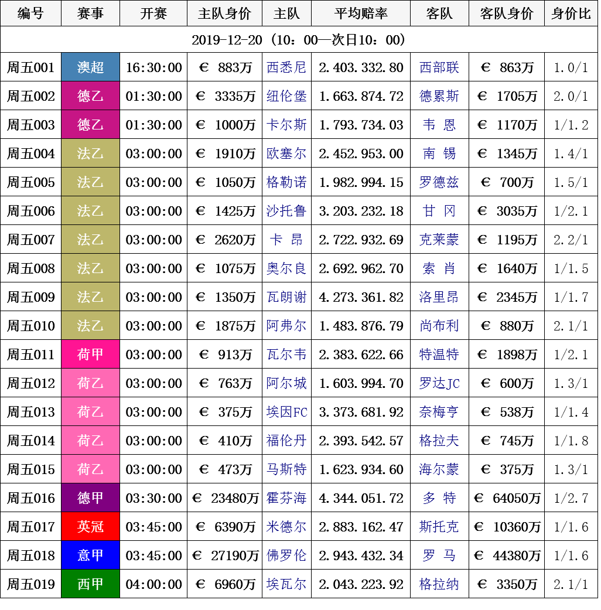Click home value € 2620万
601x610 pixels.
tap(225, 240)
